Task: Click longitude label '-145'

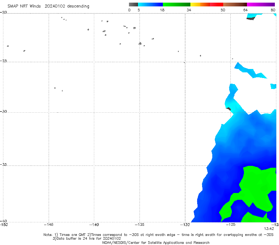Action: pyautogui.click(x=49, y=225)
